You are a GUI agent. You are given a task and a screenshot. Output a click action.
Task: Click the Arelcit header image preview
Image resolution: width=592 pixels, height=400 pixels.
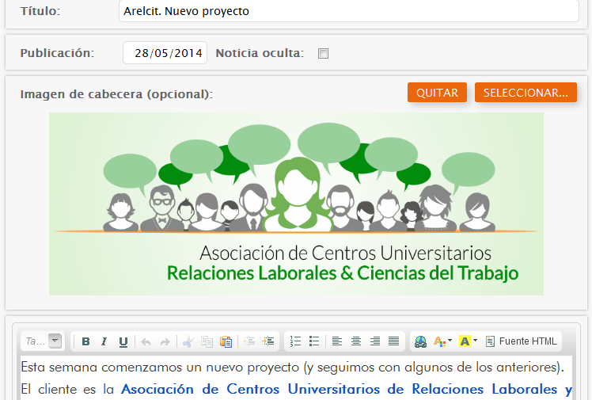(296, 204)
